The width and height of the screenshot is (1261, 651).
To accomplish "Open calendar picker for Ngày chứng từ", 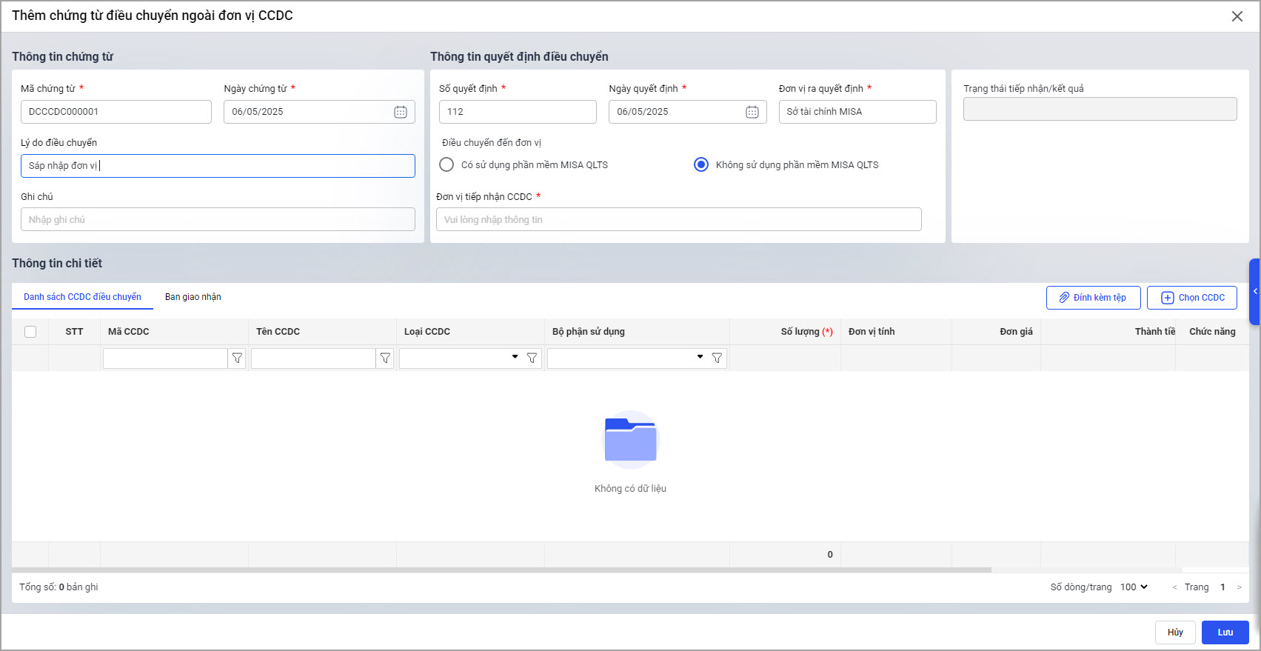I will [400, 112].
